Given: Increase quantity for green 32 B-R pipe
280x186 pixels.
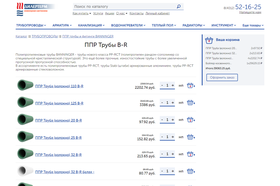Looking at the screenshot, I should 173,154.
